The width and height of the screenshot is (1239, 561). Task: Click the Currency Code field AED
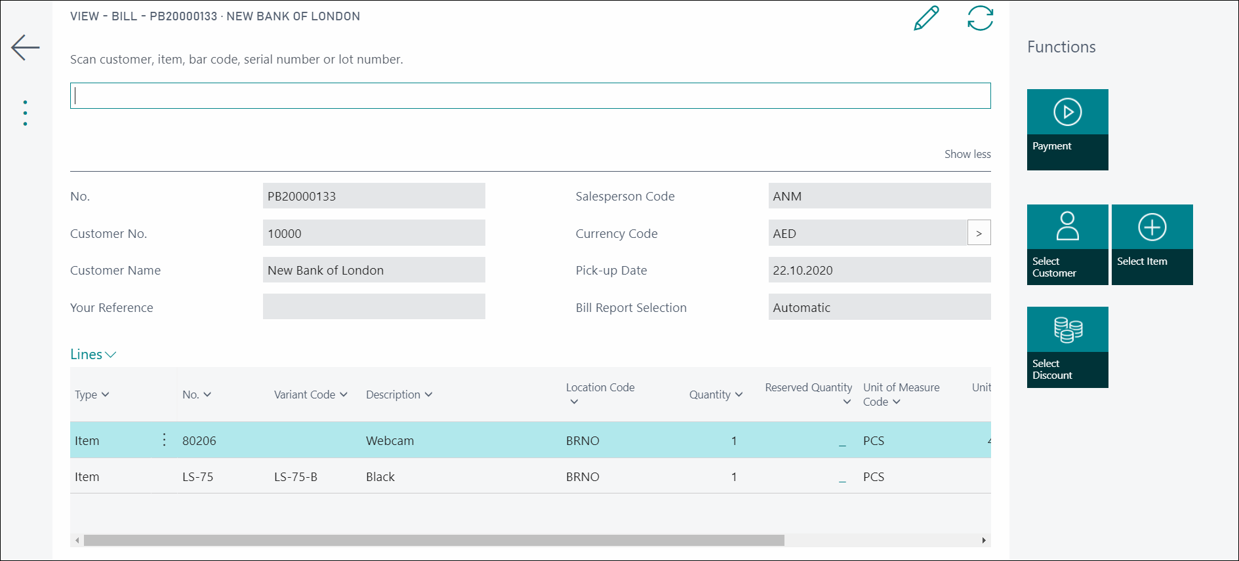868,233
